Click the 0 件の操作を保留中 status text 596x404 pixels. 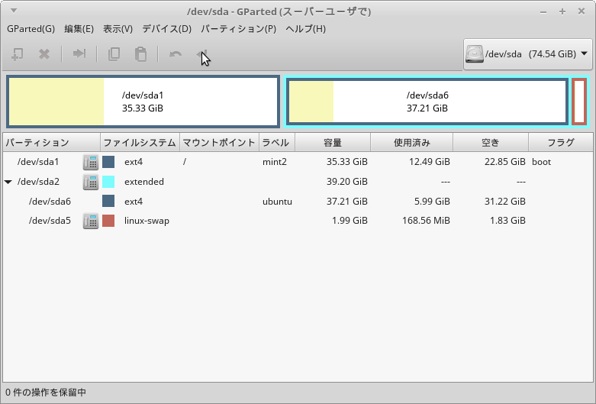[46, 393]
